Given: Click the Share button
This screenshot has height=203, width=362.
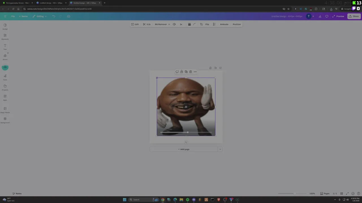Looking at the screenshot, I should pos(354,16).
